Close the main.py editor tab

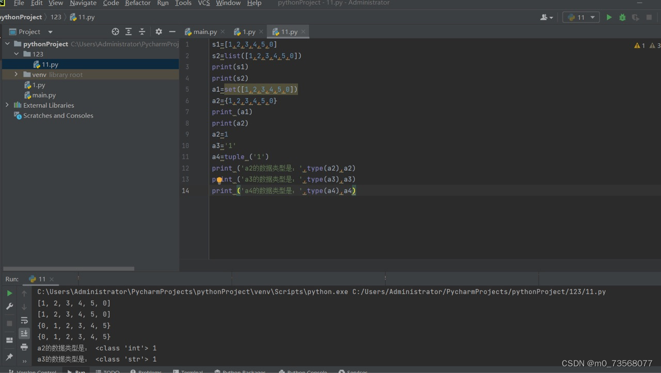click(x=223, y=32)
